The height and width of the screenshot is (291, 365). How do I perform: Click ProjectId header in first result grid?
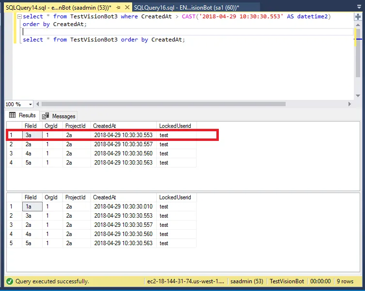(x=76, y=126)
